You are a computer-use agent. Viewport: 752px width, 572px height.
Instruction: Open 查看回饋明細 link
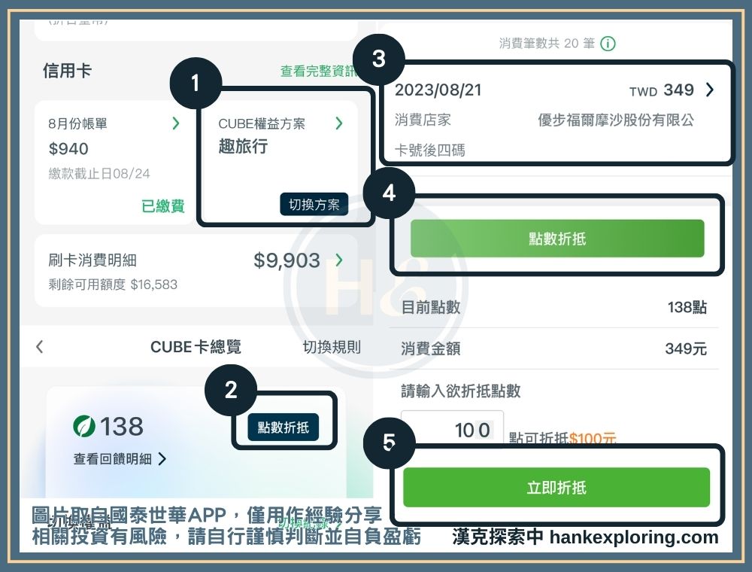tap(112, 459)
